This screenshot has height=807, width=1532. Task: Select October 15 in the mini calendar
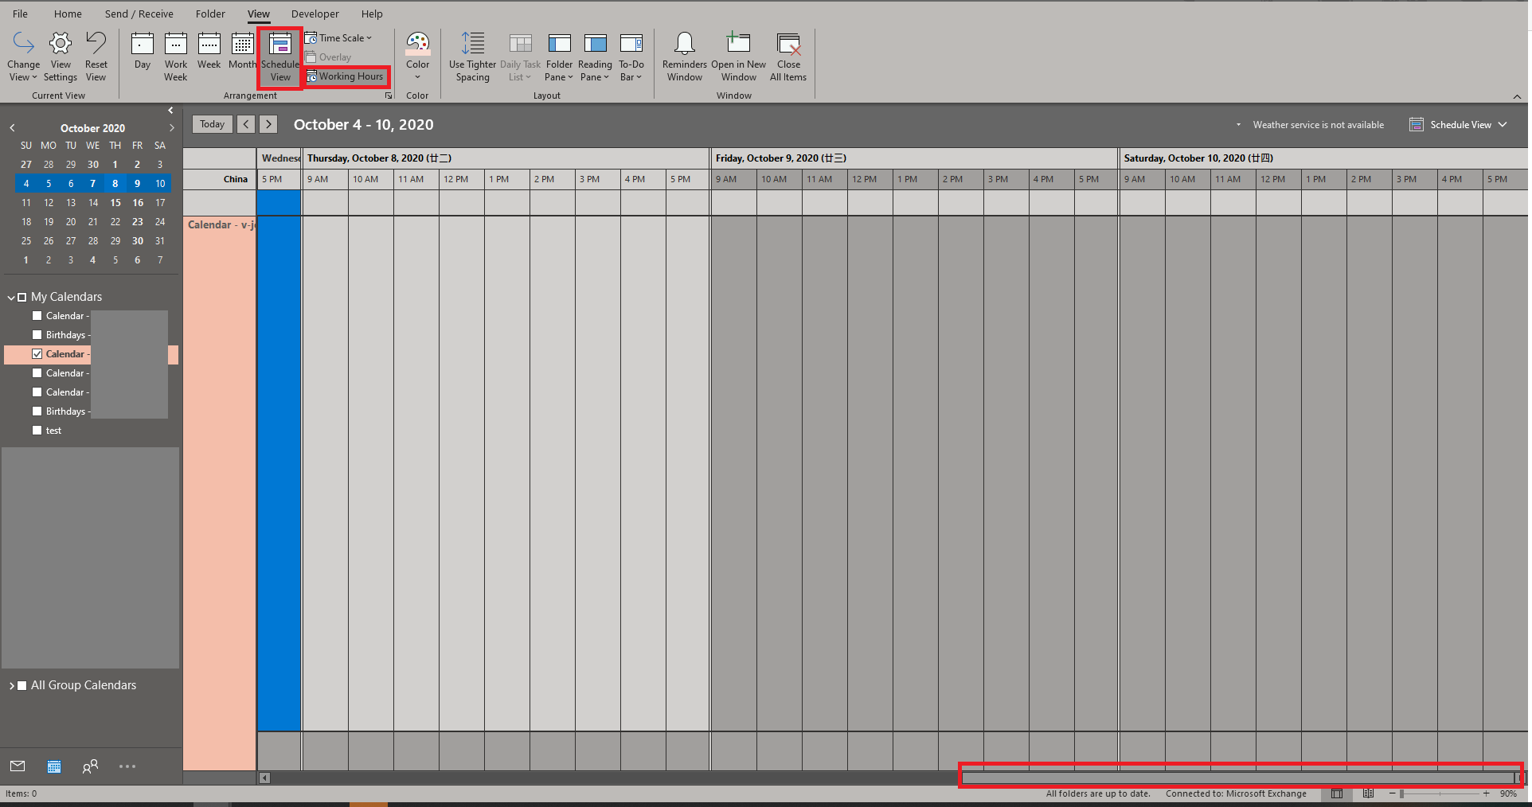coord(115,203)
